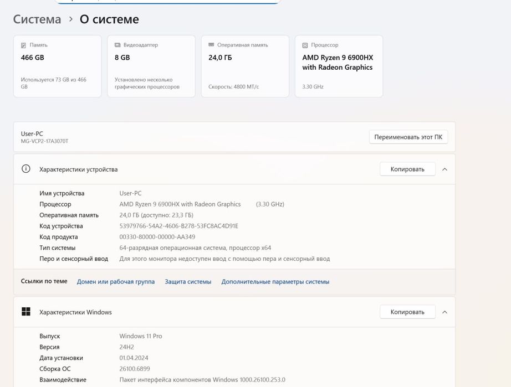The width and height of the screenshot is (511, 387).
Task: Click the RAM icon in Оперативная память card
Action: click(211, 45)
